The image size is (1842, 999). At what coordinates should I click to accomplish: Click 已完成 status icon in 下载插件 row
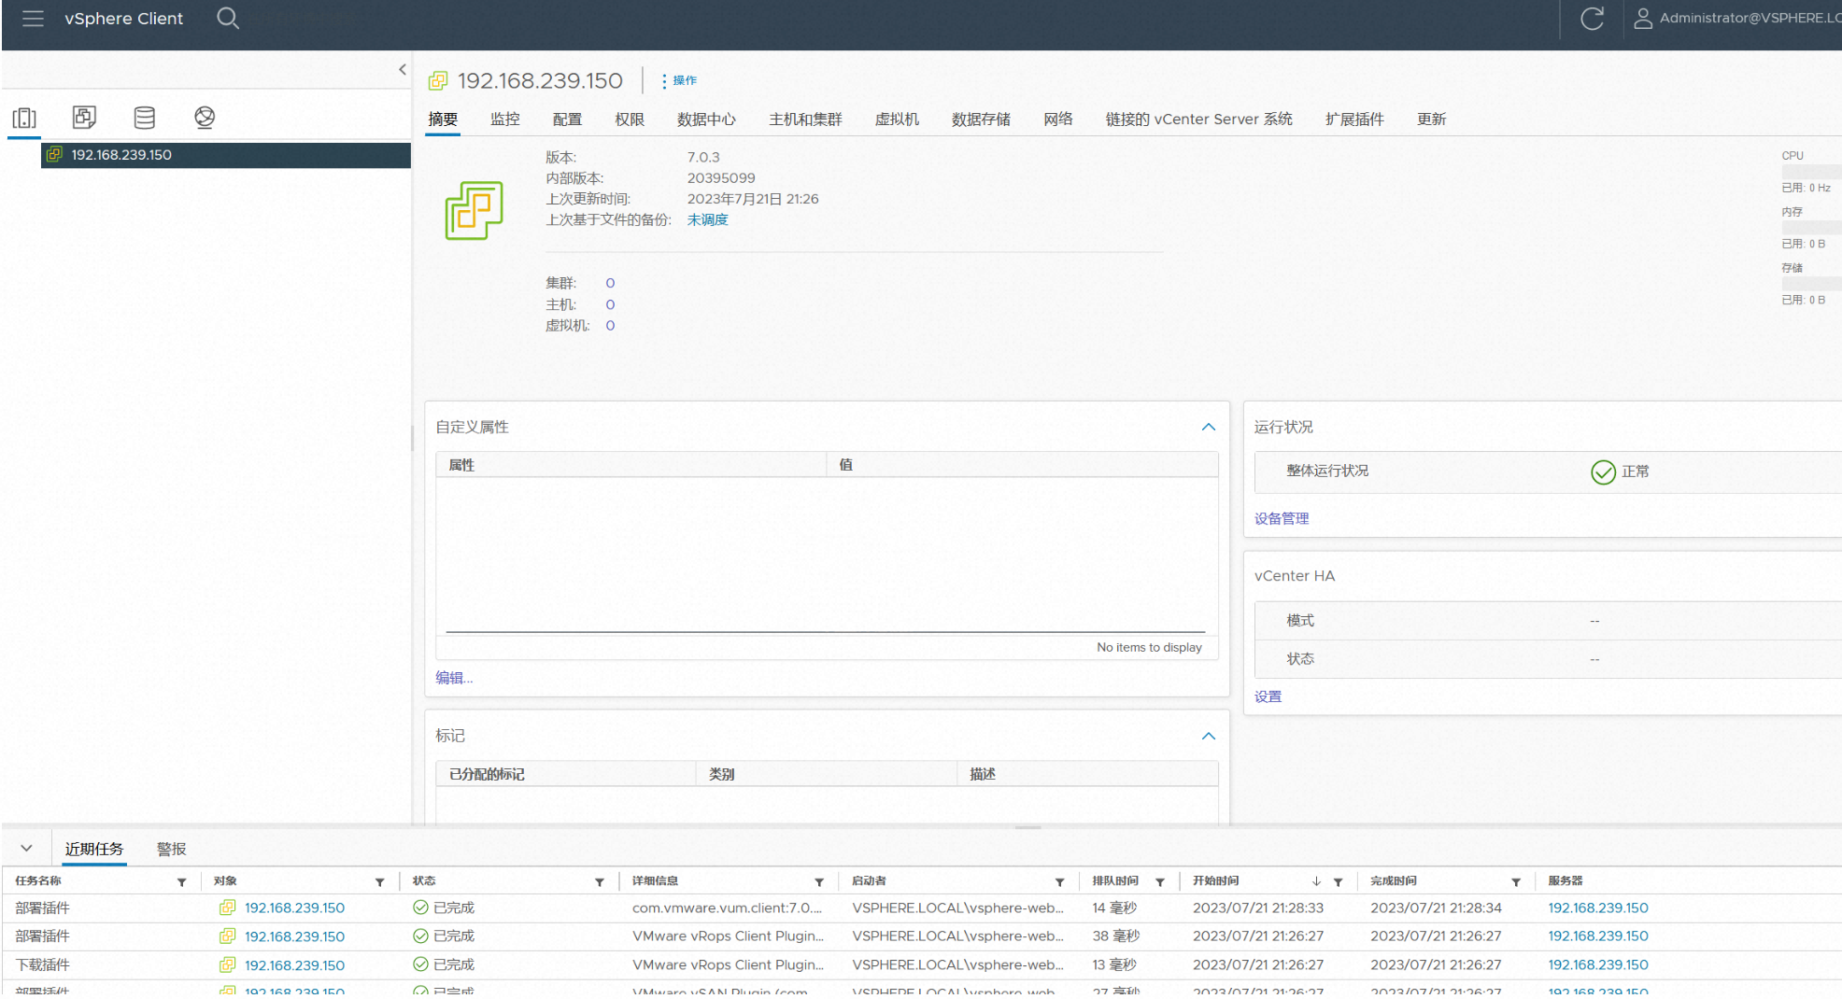pos(420,964)
